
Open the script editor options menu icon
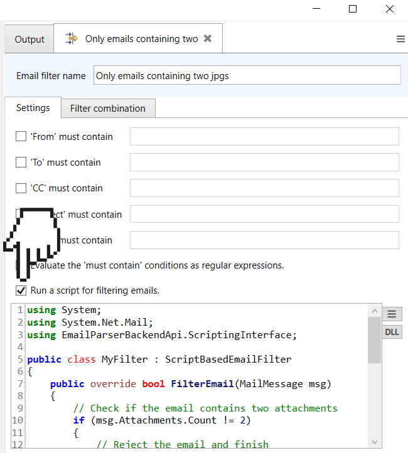392,314
